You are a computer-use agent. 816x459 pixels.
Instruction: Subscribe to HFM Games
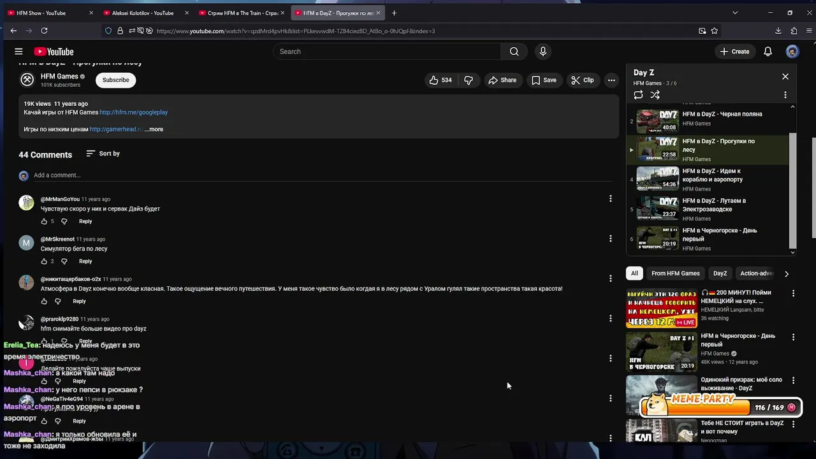tap(116, 80)
